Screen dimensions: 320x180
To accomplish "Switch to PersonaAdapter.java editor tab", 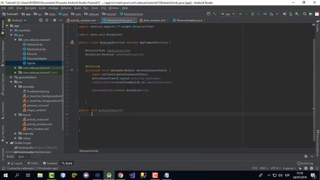I will [189, 20].
